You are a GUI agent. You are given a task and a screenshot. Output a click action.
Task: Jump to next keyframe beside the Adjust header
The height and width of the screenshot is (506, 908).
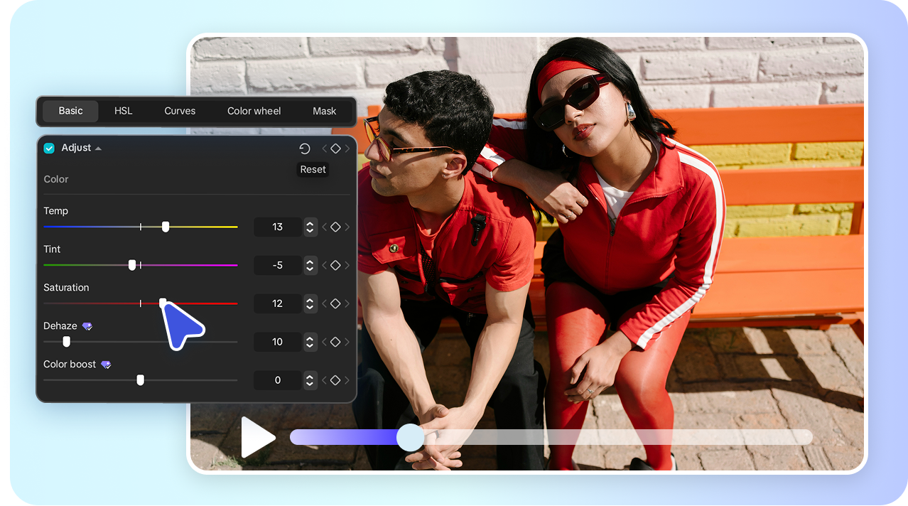(x=347, y=149)
